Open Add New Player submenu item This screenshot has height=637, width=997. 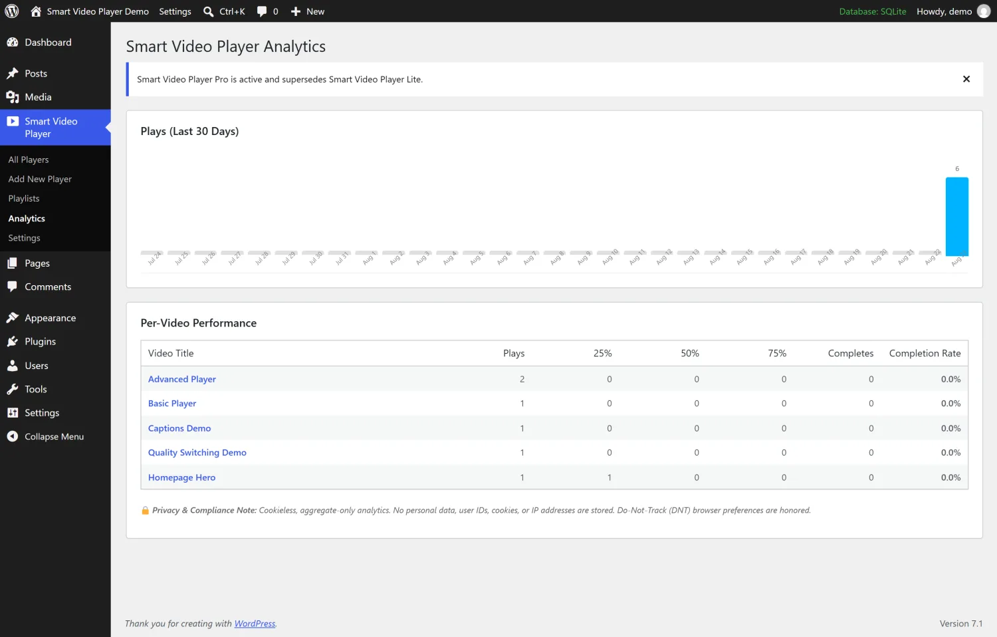point(40,179)
